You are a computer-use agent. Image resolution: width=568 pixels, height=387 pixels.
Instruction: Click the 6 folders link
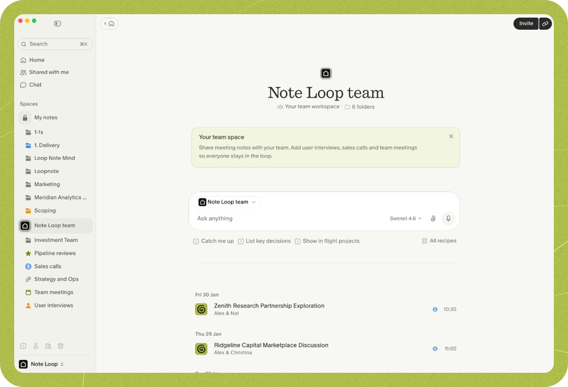tap(360, 107)
